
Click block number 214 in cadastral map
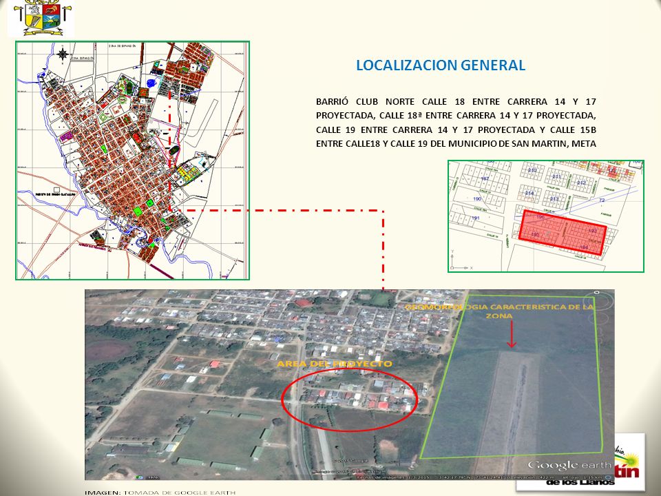529,193
